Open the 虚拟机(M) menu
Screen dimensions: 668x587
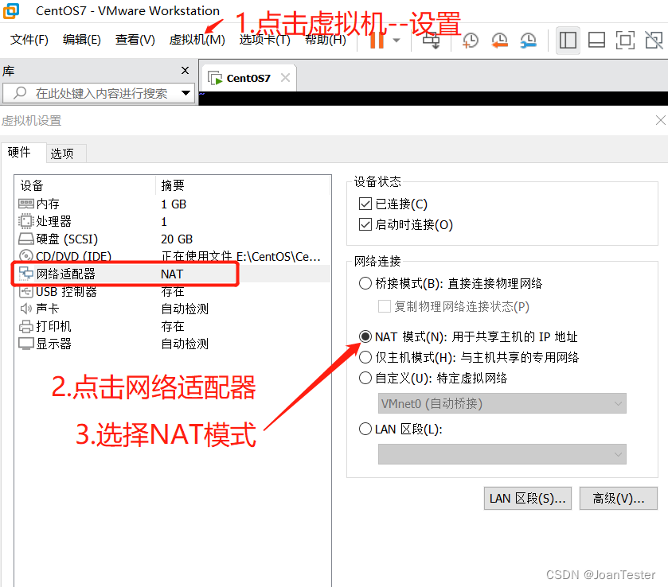197,40
